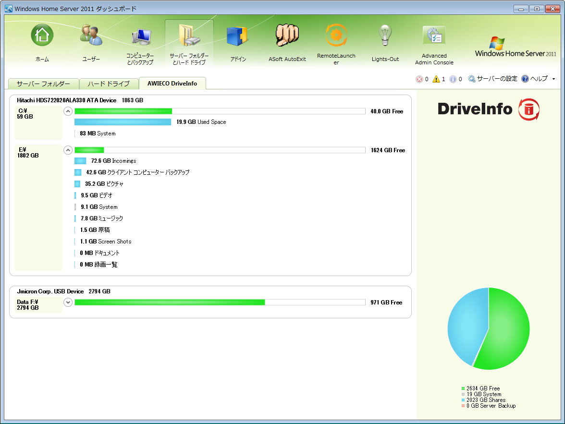Viewport: 565px width, 424px height.
Task: Expand the Data F:¥ drive details
Action: point(68,302)
